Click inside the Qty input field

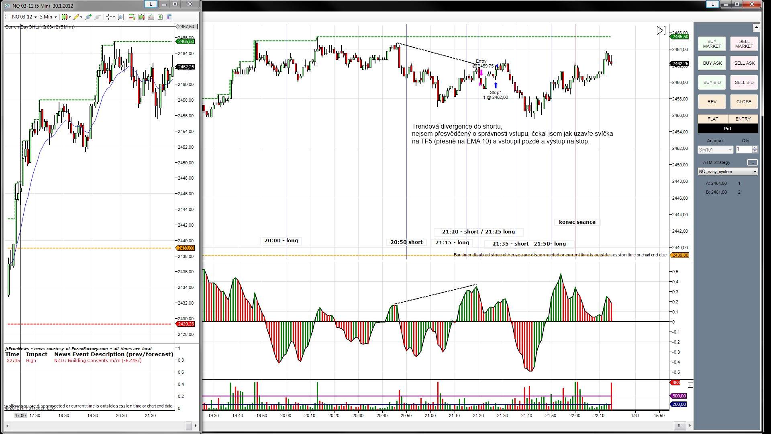coord(743,149)
